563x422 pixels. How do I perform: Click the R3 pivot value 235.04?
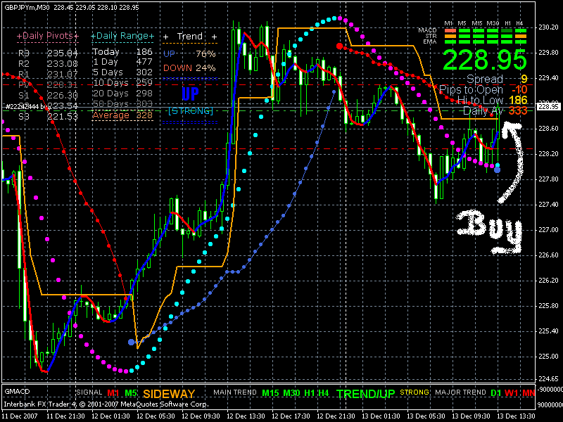click(63, 53)
